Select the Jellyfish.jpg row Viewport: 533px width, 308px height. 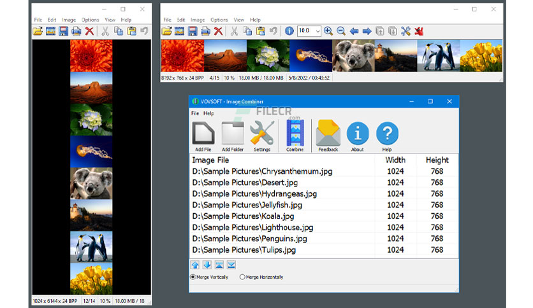pyautogui.click(x=324, y=205)
